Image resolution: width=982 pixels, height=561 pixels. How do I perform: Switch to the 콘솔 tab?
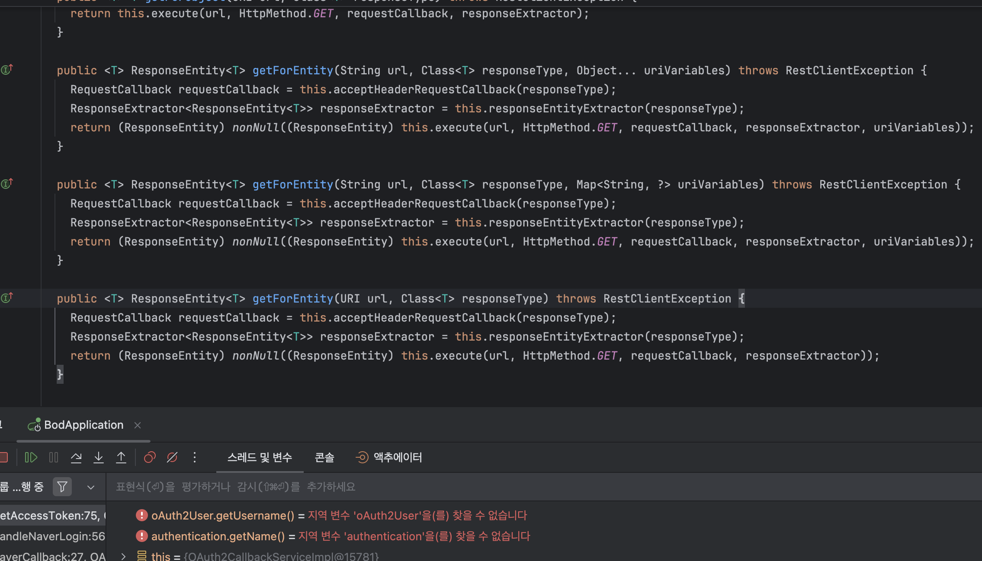(324, 457)
